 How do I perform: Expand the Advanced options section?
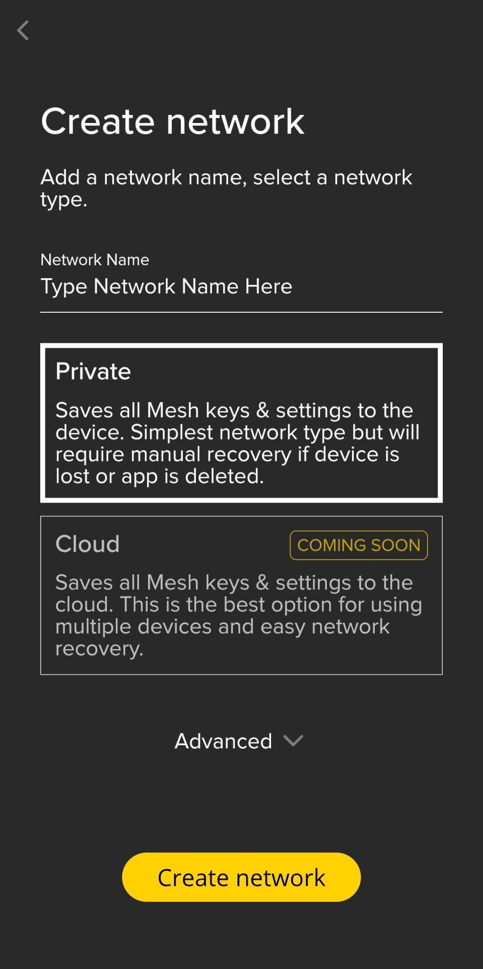[239, 741]
